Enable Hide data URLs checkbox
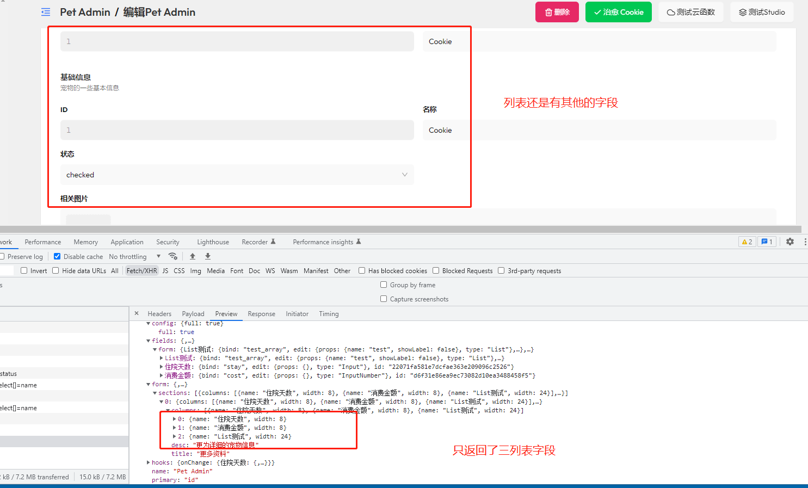Image resolution: width=808 pixels, height=488 pixels. [55, 270]
